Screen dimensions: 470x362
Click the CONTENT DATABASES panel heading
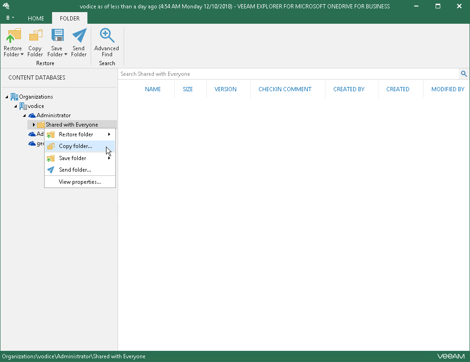click(x=37, y=77)
